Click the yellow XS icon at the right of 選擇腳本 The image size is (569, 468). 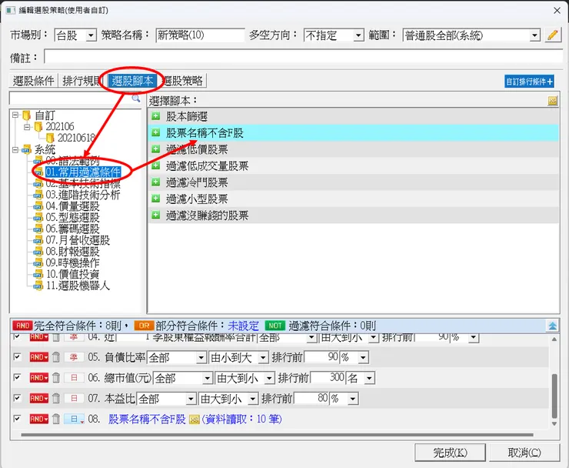pyautogui.click(x=552, y=101)
